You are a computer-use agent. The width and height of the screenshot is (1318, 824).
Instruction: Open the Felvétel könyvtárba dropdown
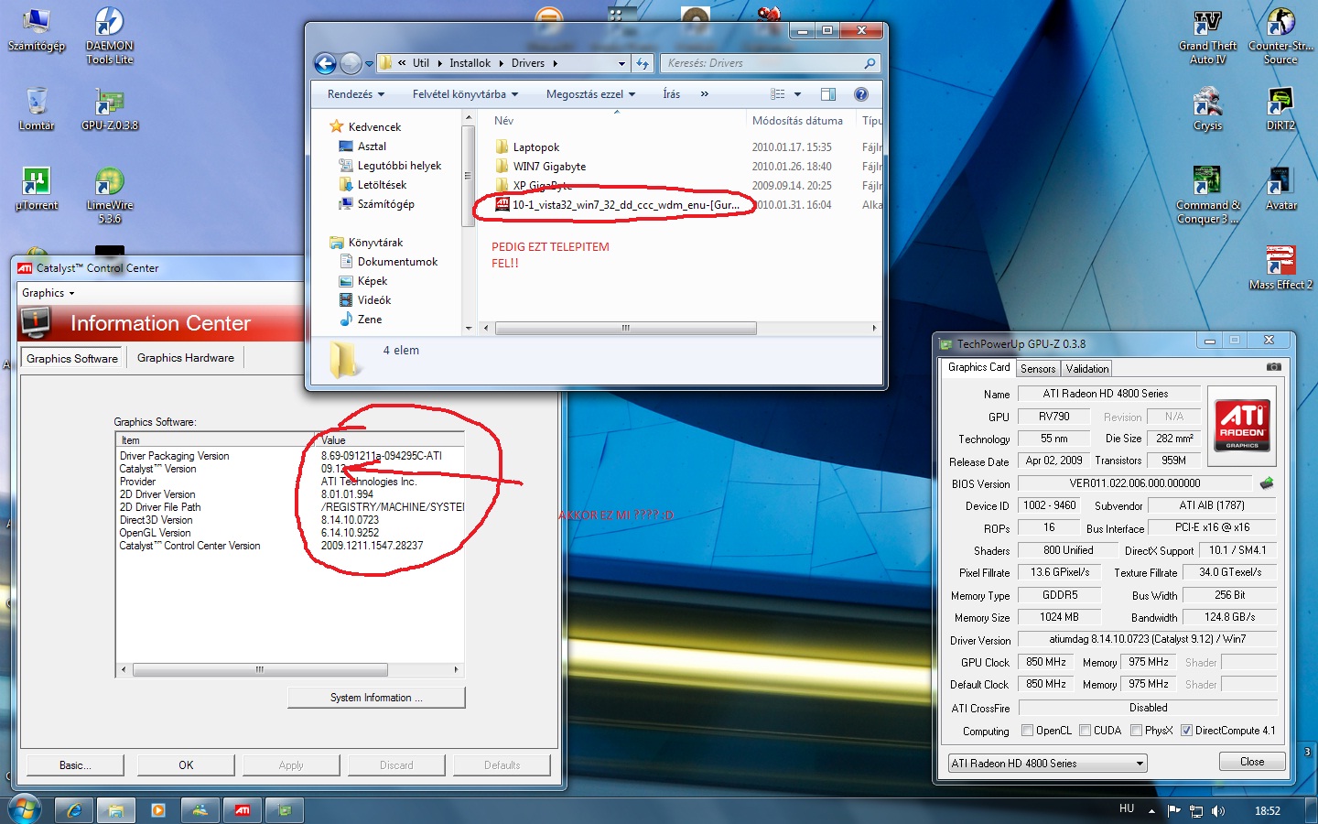(x=465, y=93)
